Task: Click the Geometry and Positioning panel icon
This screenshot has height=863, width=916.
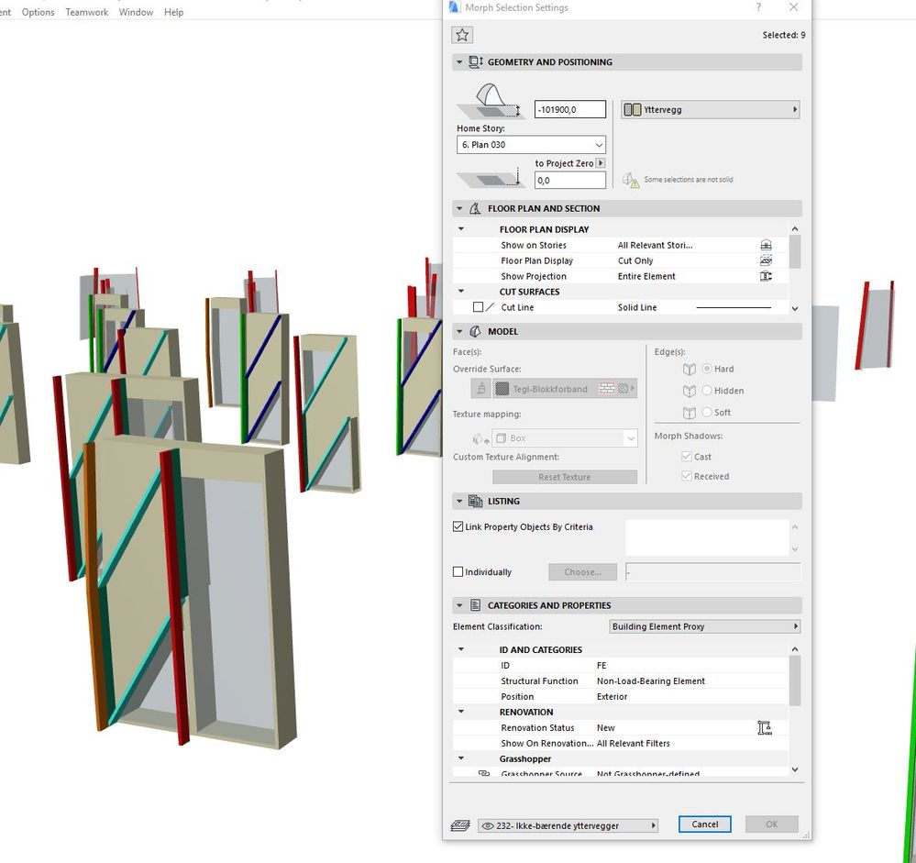Action: 476,62
